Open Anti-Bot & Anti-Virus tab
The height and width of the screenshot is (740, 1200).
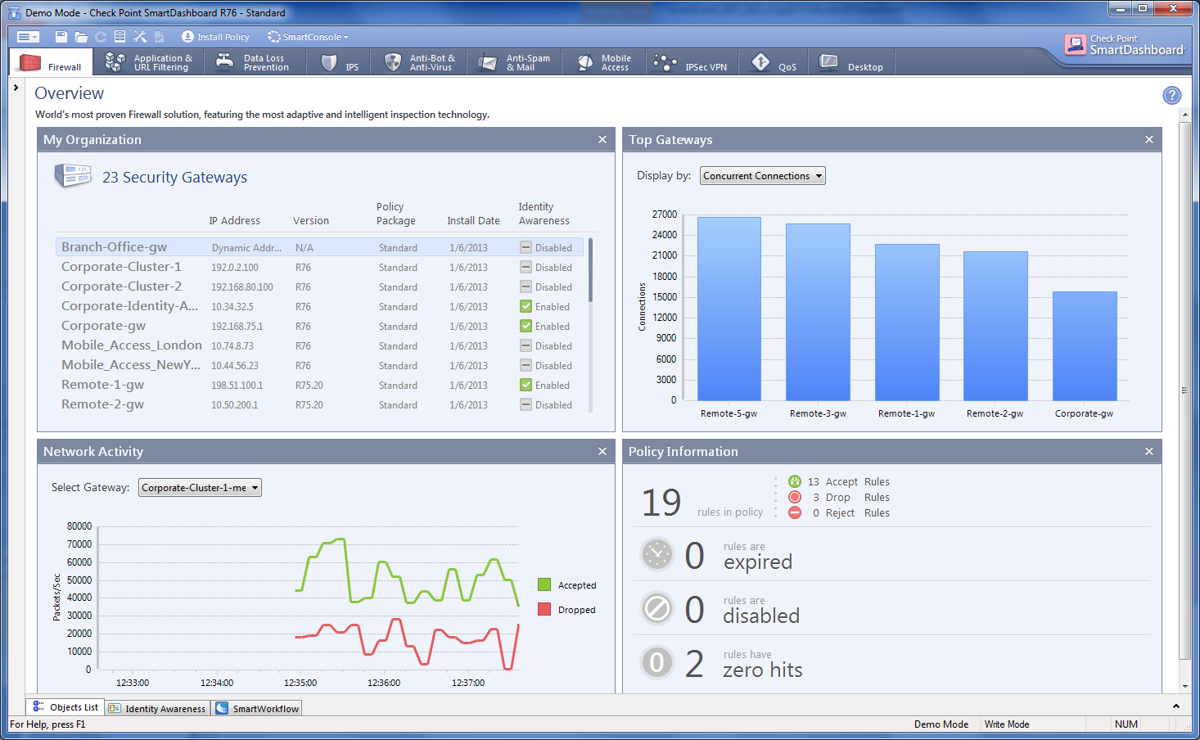tap(419, 63)
